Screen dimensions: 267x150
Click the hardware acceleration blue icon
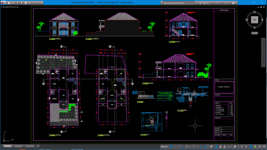pos(251,147)
